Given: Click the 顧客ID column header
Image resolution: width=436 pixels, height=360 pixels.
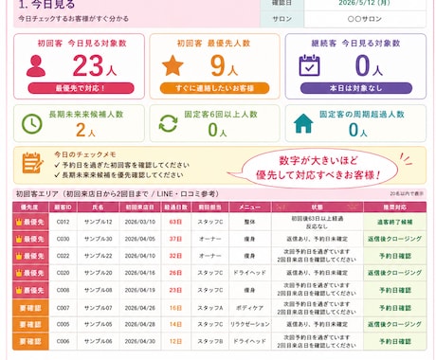Looking at the screenshot, I should [x=64, y=207].
